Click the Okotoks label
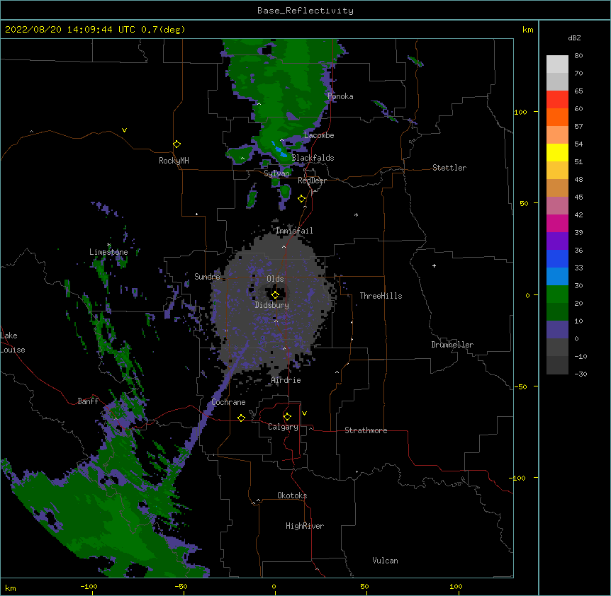The image size is (611, 596). (292, 495)
